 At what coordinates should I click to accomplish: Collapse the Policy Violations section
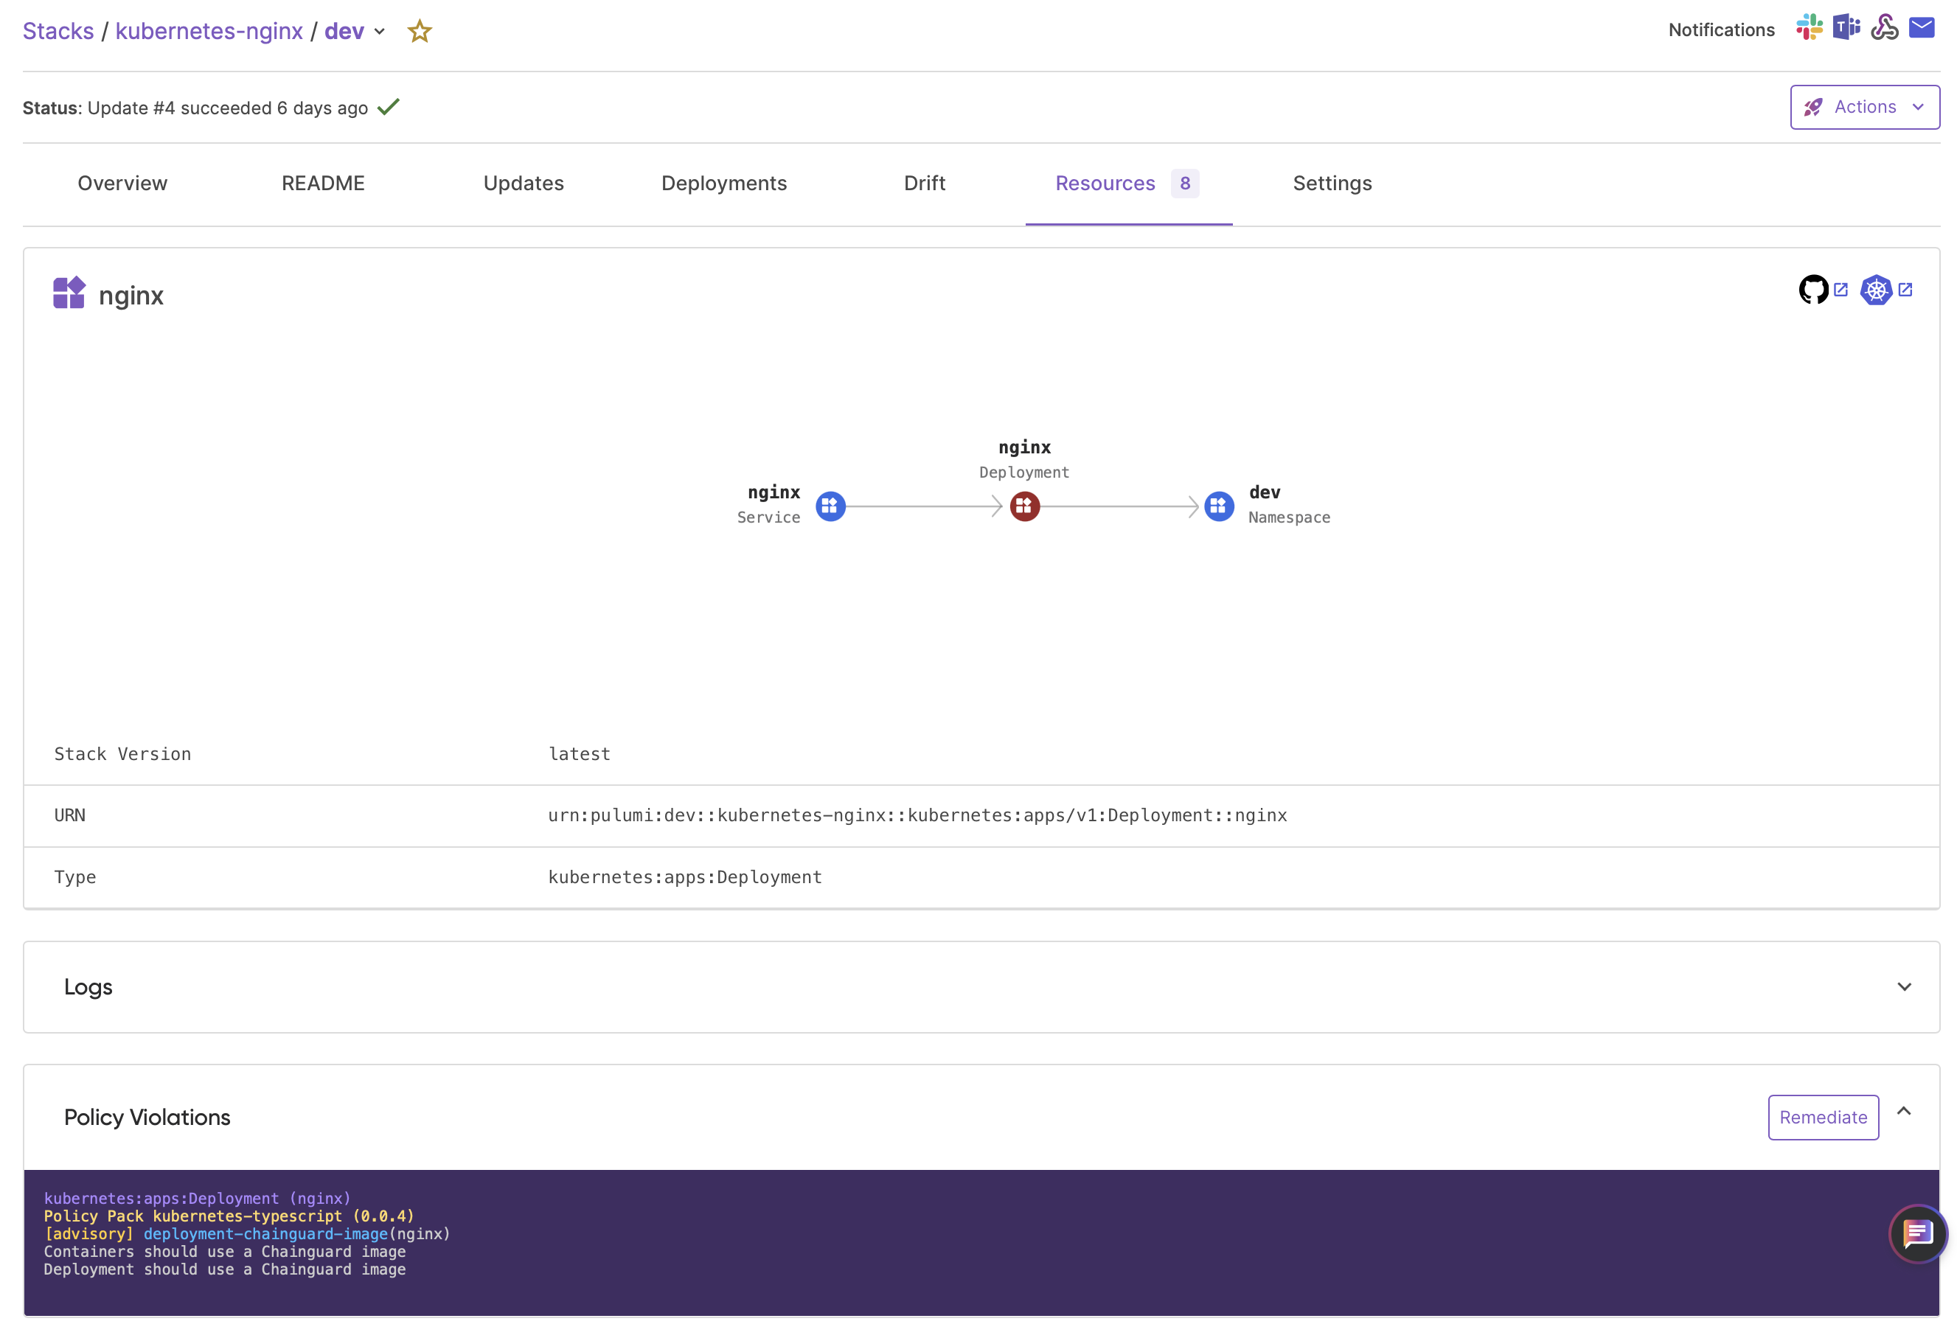(x=1904, y=1111)
